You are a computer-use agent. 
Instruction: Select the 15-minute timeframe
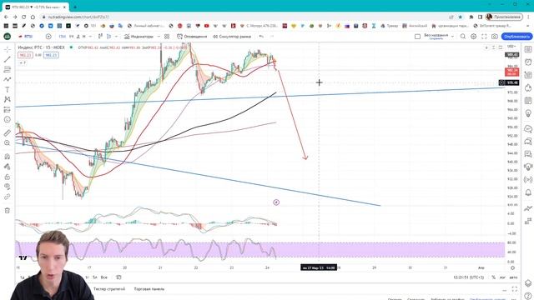point(62,37)
